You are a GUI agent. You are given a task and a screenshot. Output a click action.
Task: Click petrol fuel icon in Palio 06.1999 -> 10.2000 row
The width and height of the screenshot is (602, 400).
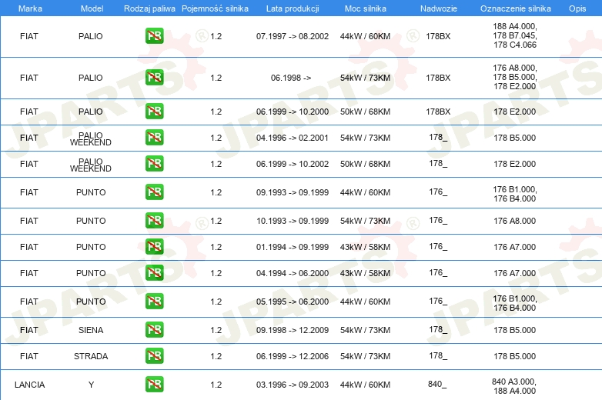click(154, 112)
